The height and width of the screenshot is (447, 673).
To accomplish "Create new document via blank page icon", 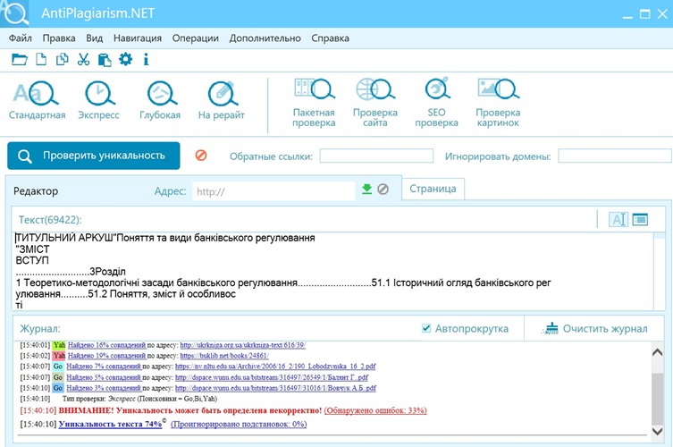I will 41,59.
